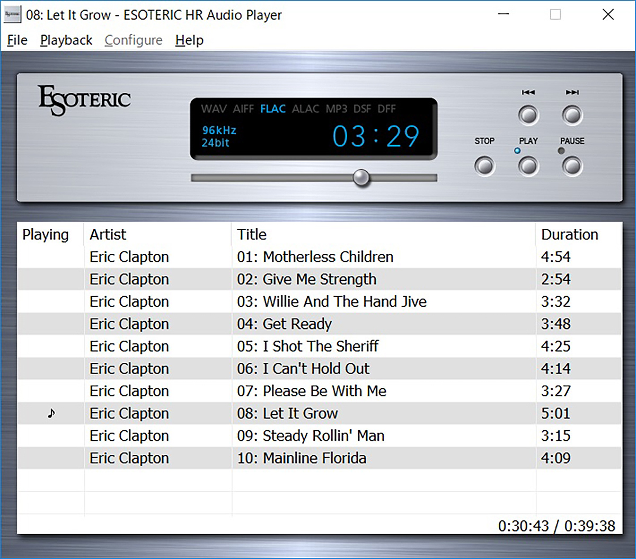This screenshot has height=559, width=636.
Task: Select track 02: Give Me Strength
Action: [x=320, y=279]
